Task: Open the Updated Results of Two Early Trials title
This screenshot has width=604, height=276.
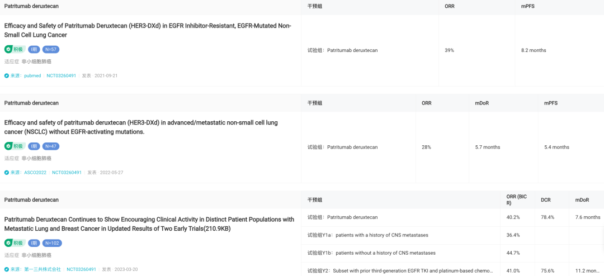Action: 149,224
